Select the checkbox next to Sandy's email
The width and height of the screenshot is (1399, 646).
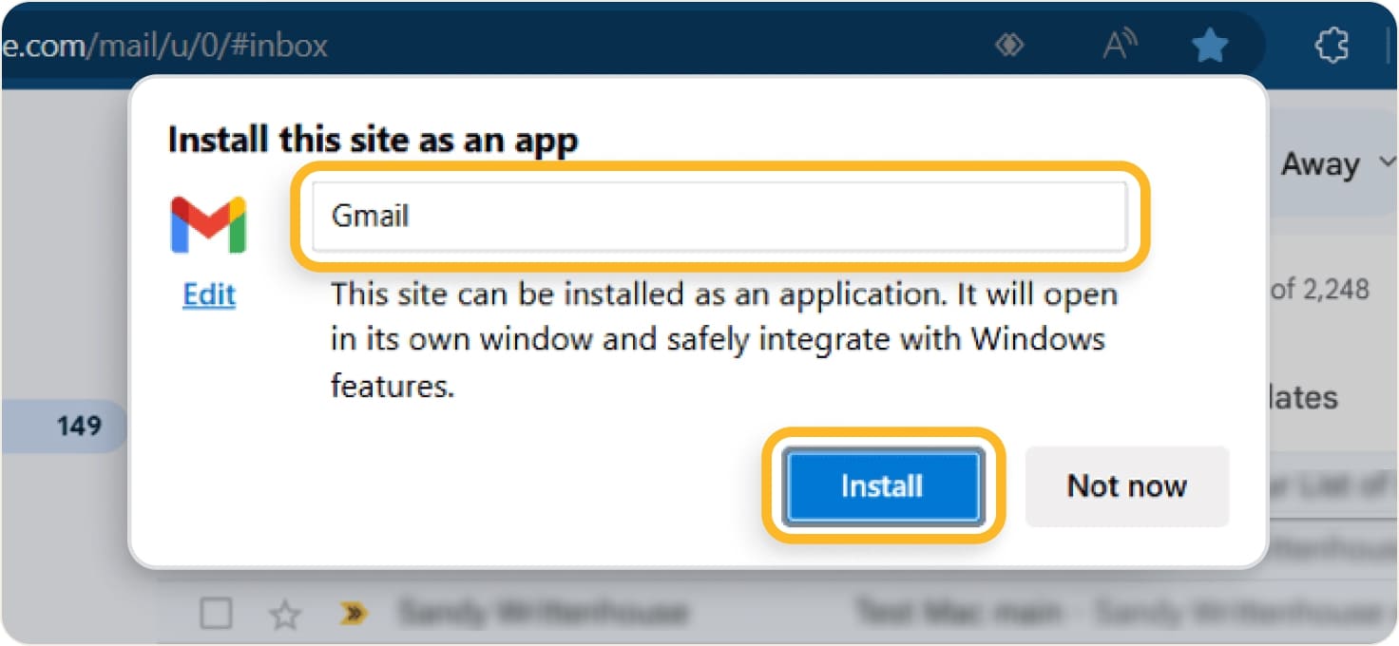(216, 614)
